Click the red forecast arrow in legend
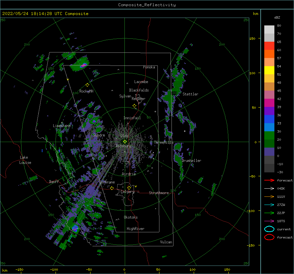Image resolution: width=294 pixels, height=274 pixels. 269,180
